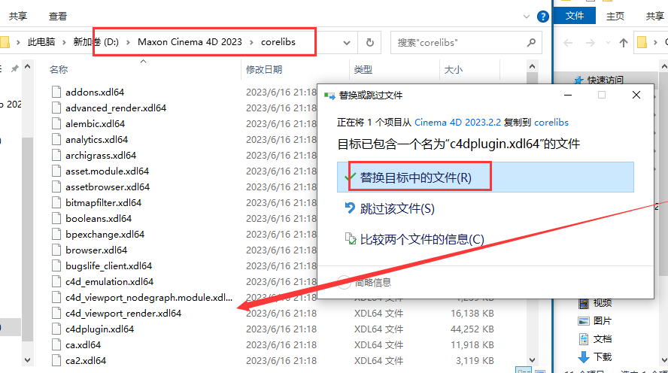
Task: Click the booleans.xdl64 file icon
Action: click(x=56, y=218)
